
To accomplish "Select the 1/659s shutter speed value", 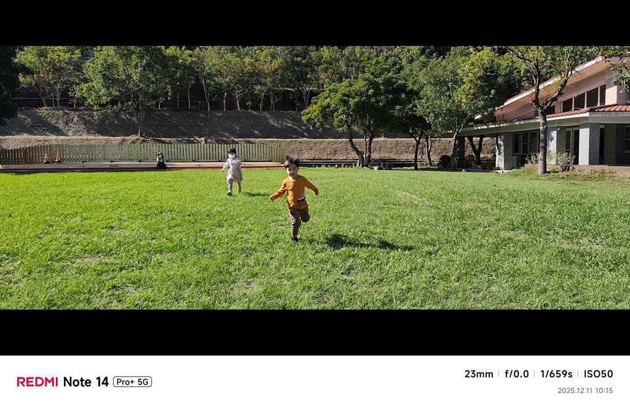I will [556, 374].
